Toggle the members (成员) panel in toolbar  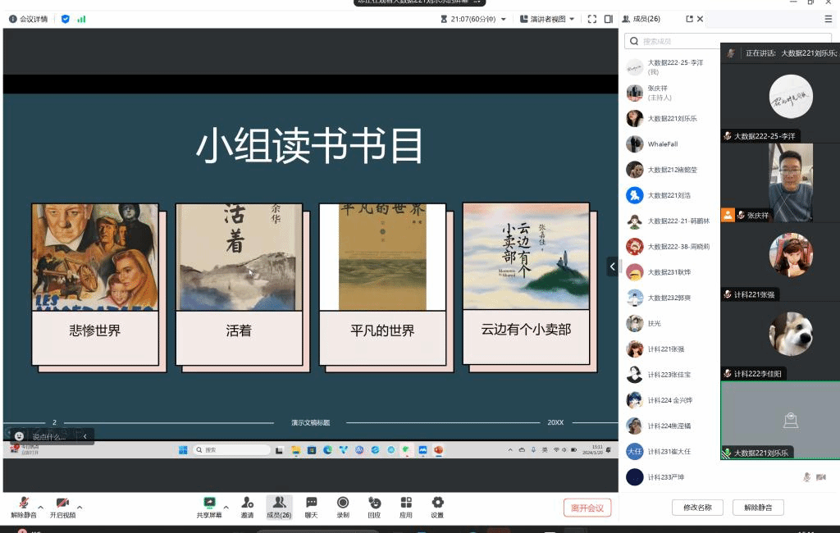(279, 503)
